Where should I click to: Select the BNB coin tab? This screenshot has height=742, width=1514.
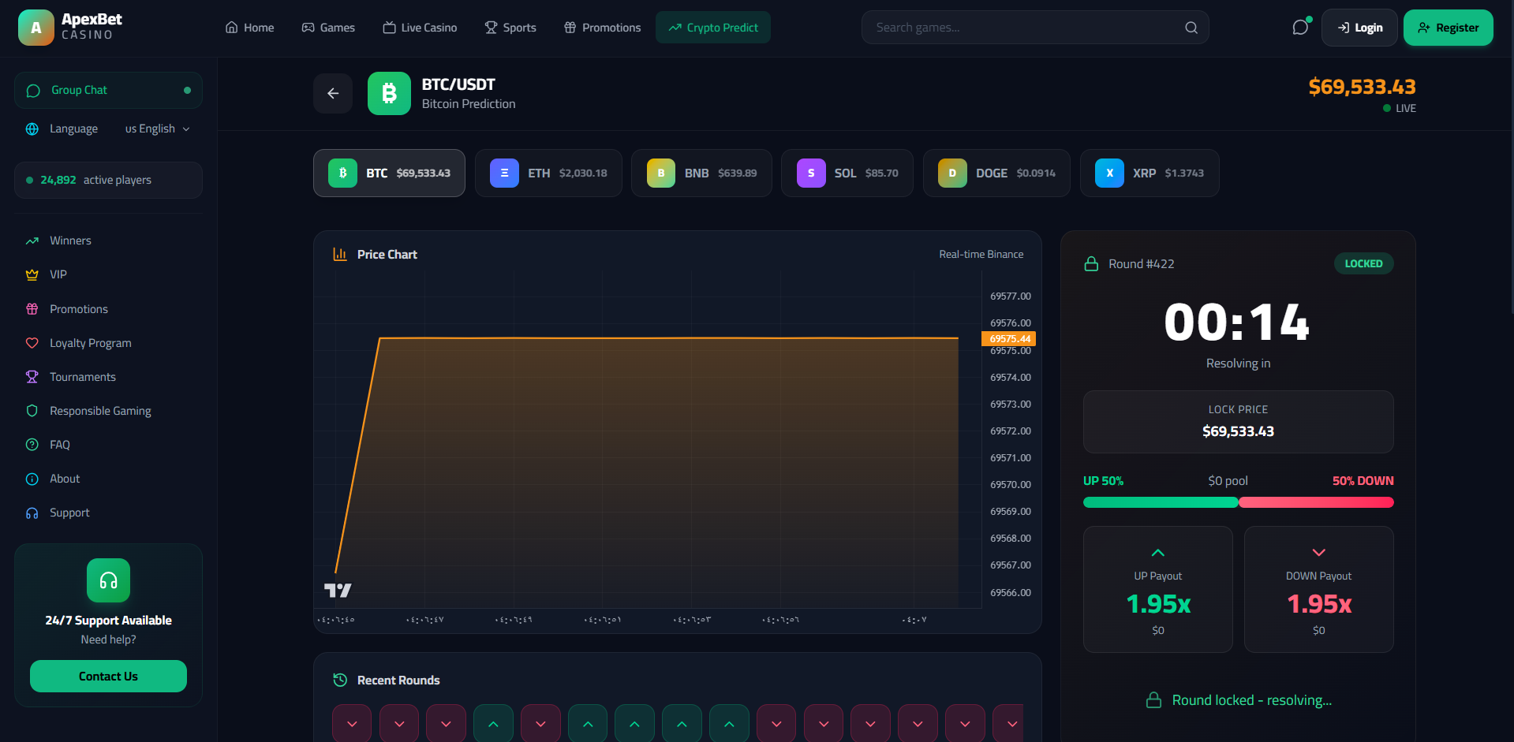(x=701, y=173)
